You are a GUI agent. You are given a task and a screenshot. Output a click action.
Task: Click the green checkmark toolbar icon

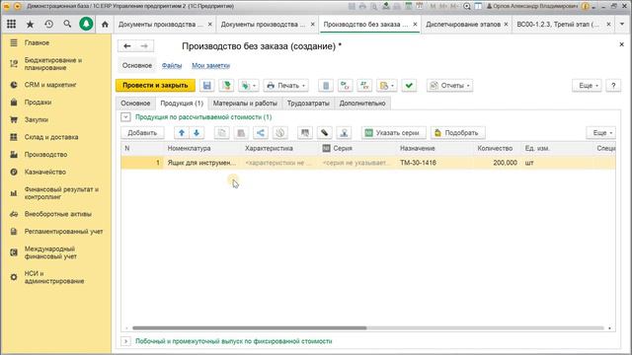click(409, 86)
